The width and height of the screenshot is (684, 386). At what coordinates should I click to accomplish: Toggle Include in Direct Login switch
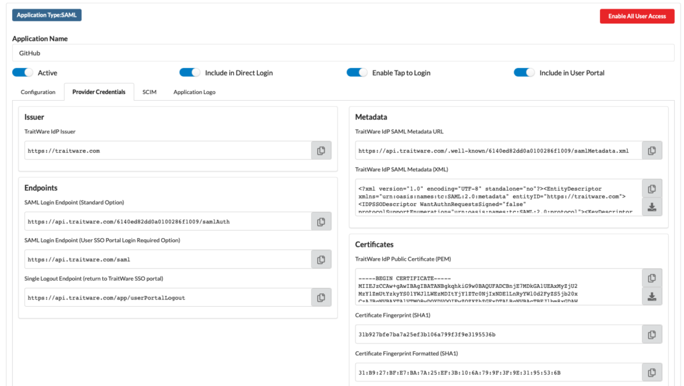tap(190, 73)
